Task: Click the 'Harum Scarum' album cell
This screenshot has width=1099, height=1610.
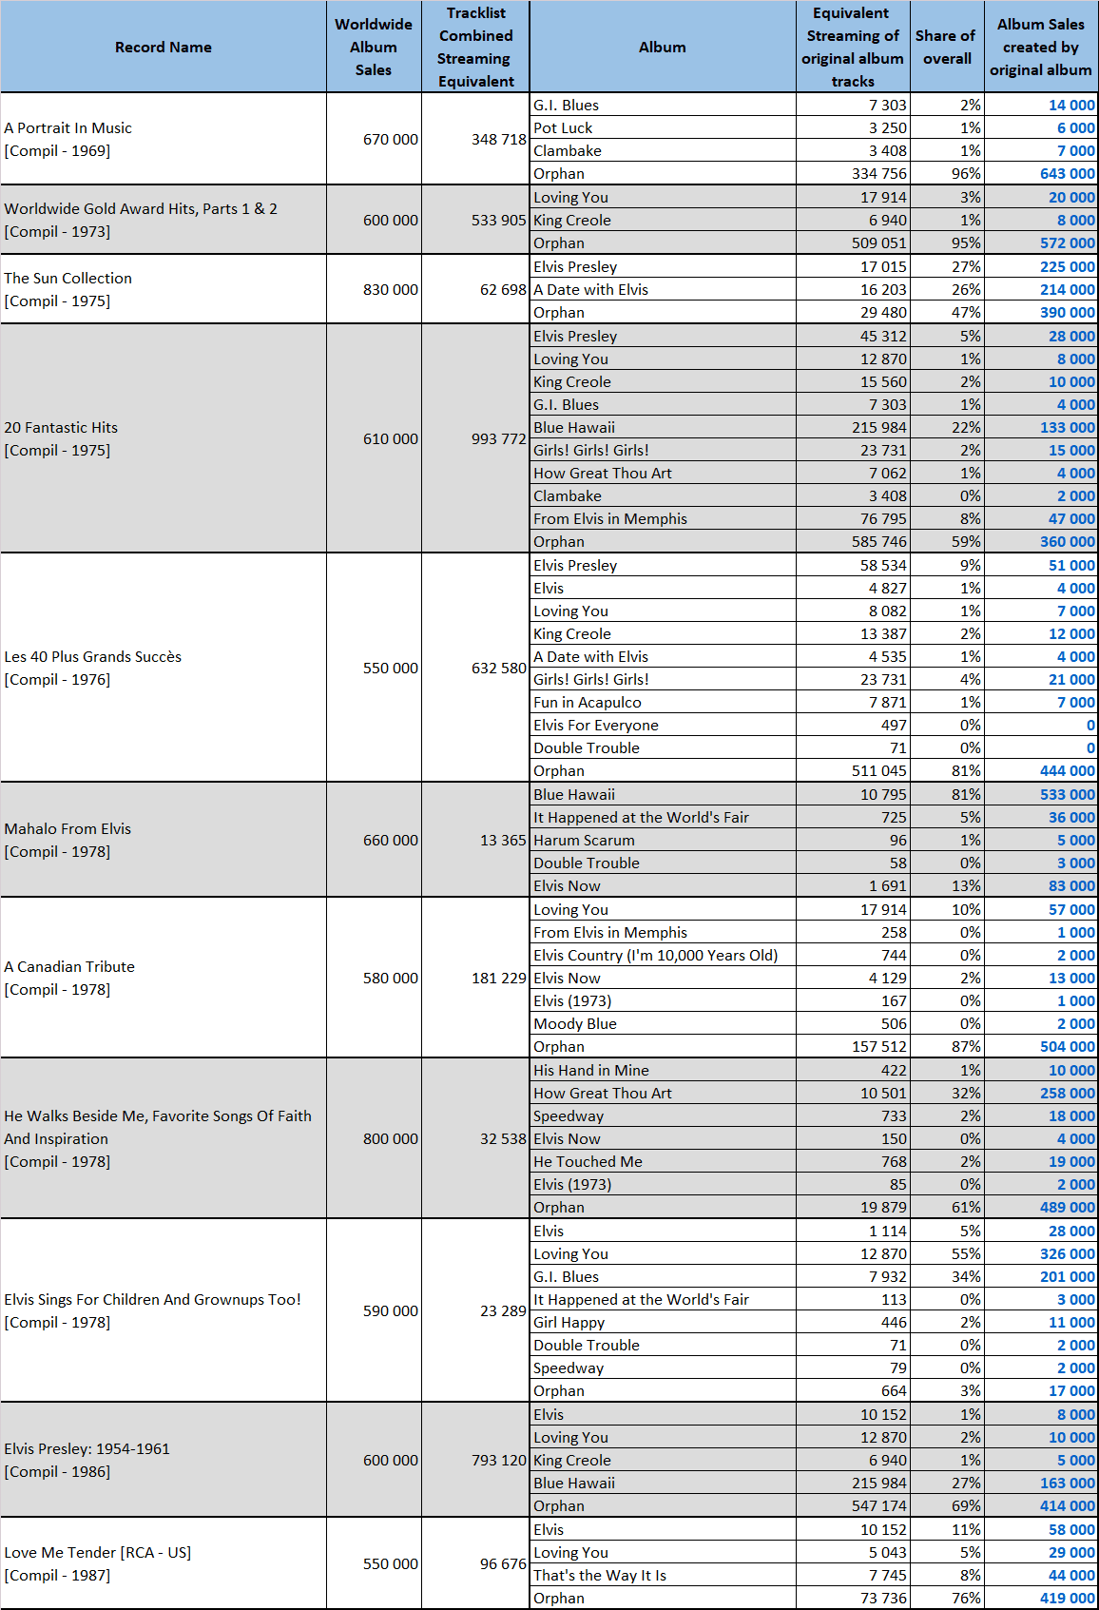Action: pos(663,840)
